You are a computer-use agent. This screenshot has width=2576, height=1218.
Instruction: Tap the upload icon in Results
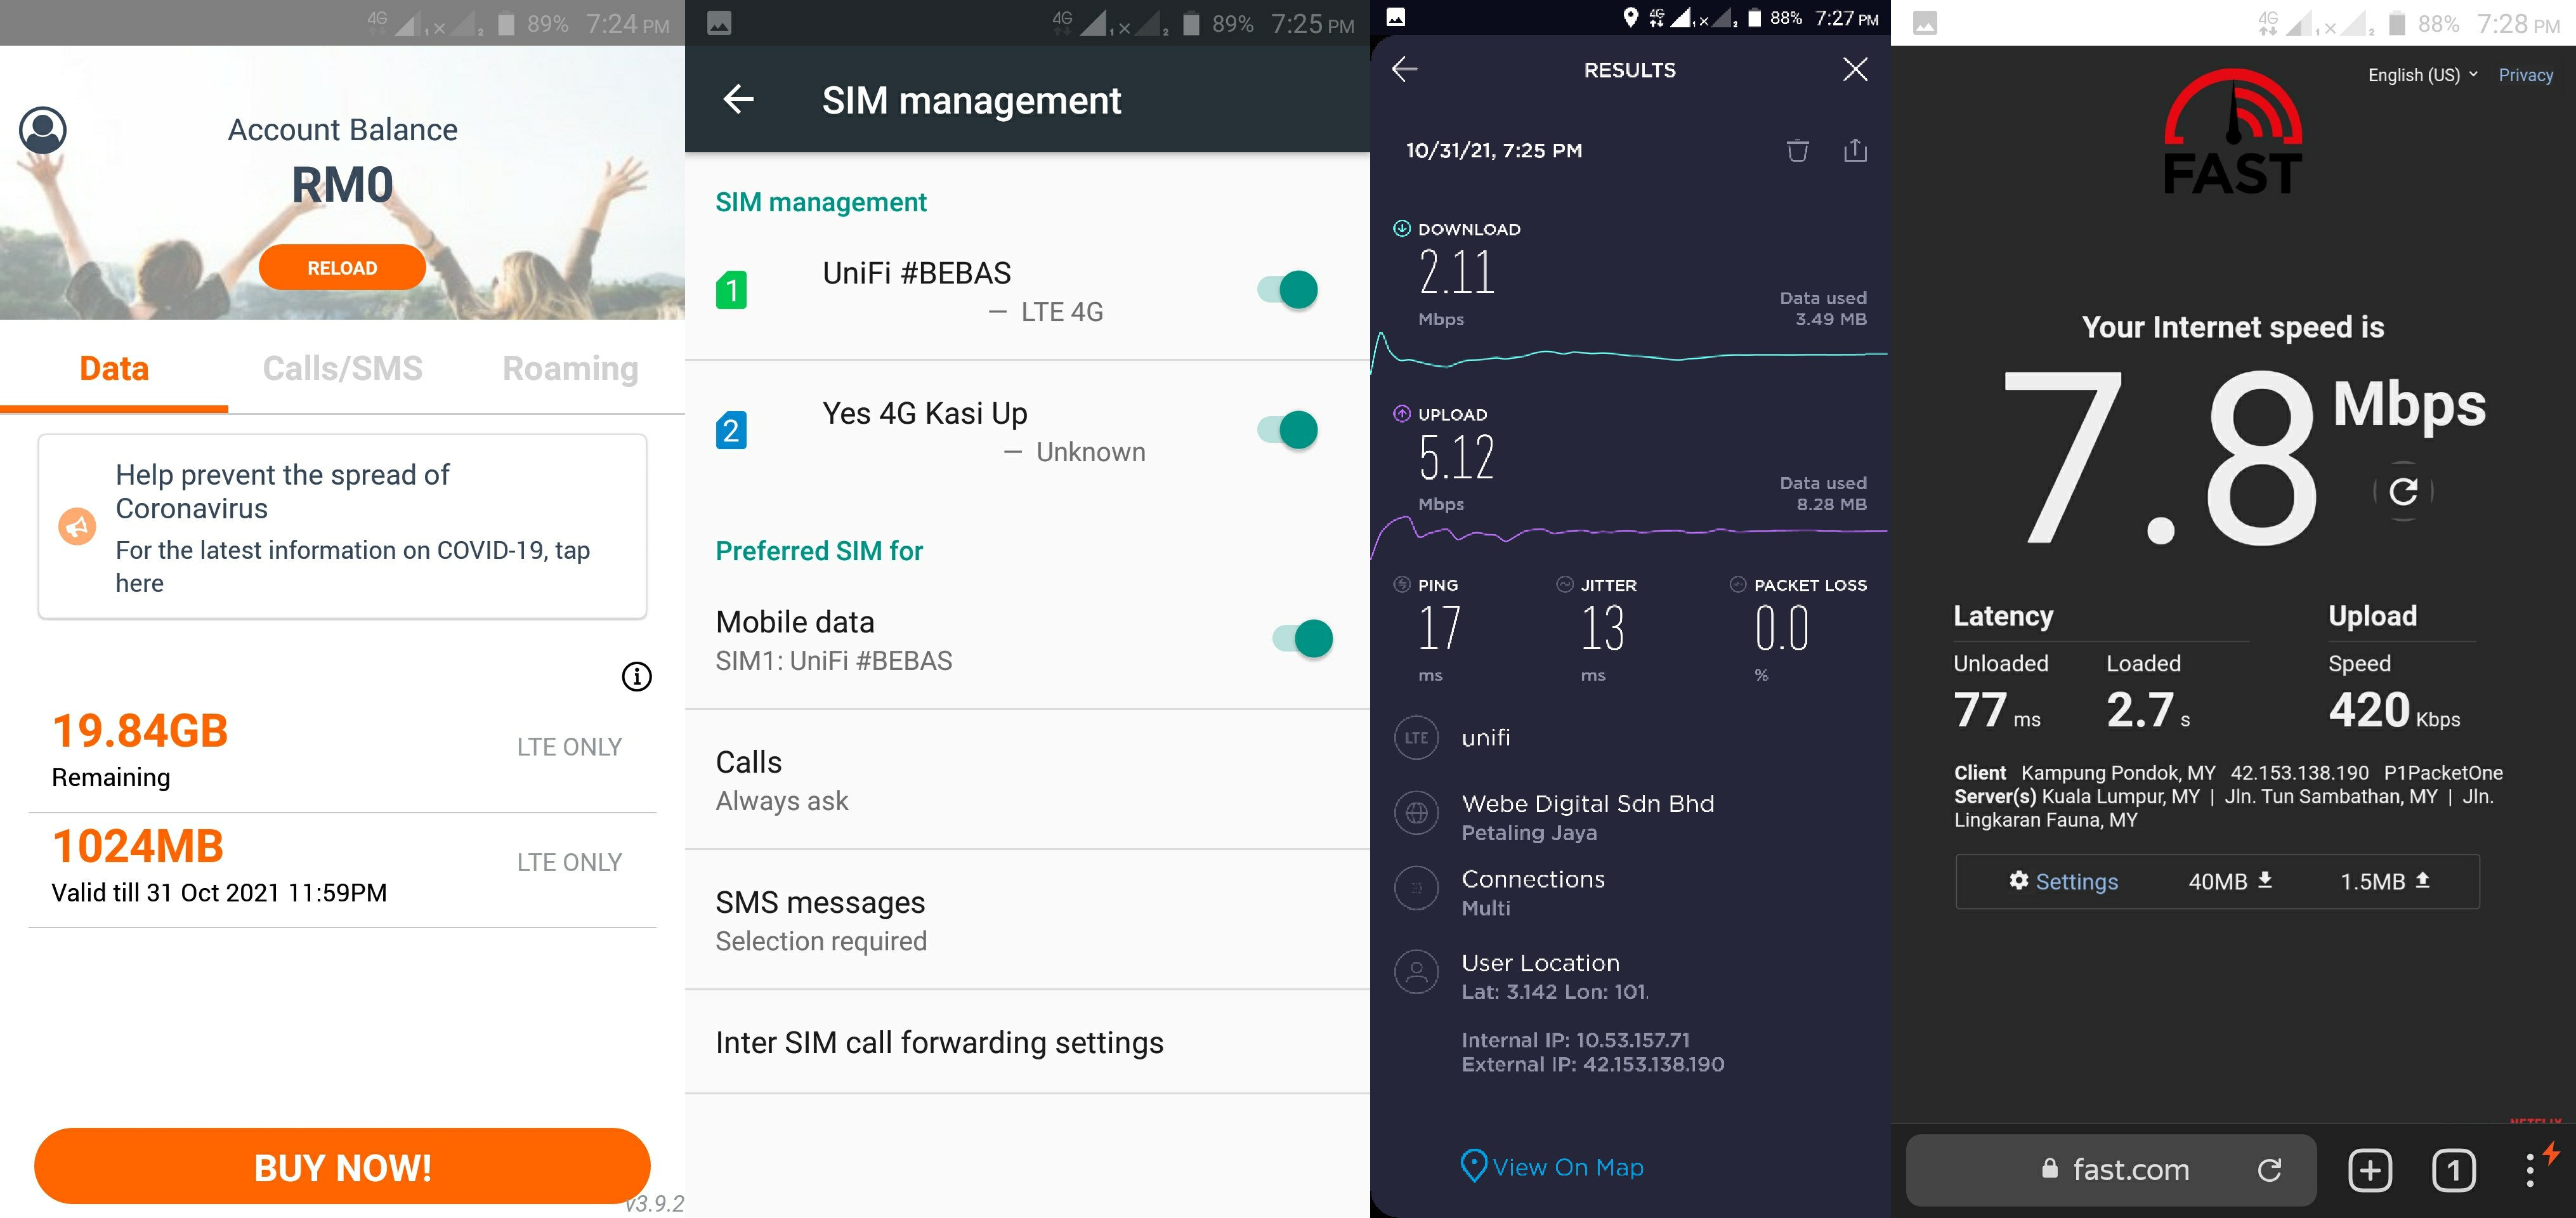pyautogui.click(x=1402, y=414)
